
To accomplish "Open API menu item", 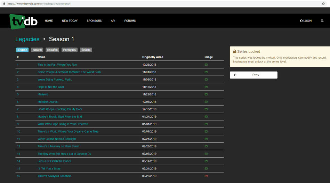I will [x=113, y=21].
